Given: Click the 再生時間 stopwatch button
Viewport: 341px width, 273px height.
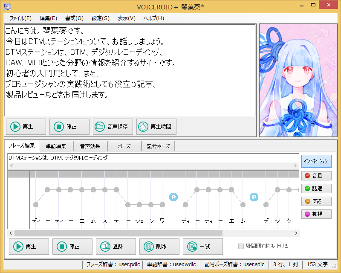Looking at the screenshot, I should 156,127.
